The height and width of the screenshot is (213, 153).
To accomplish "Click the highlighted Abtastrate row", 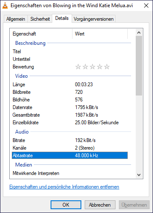I will pos(70,156).
